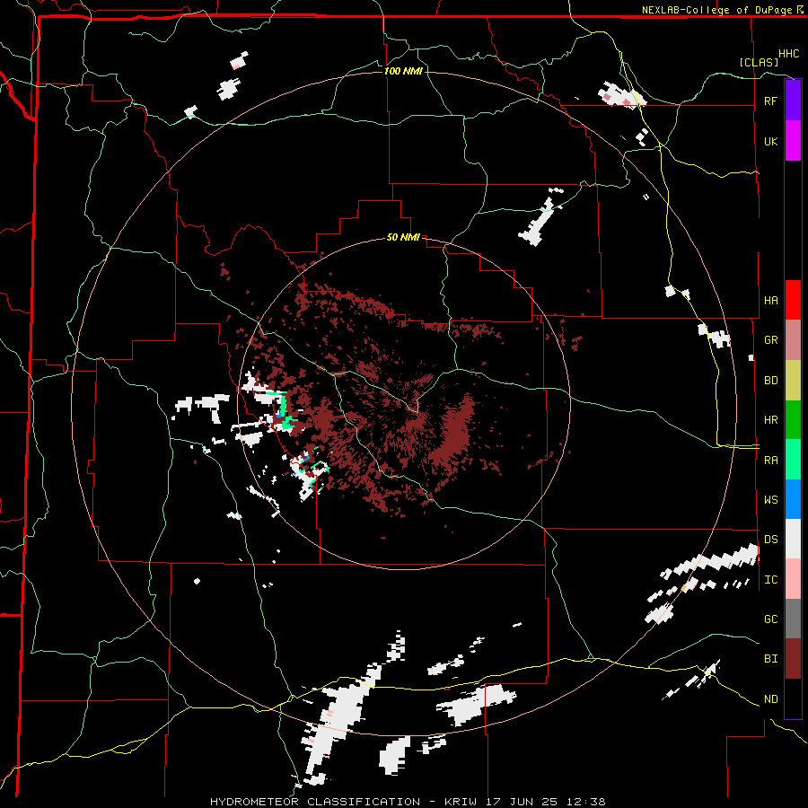Click the HA red legend swatch

793,300
